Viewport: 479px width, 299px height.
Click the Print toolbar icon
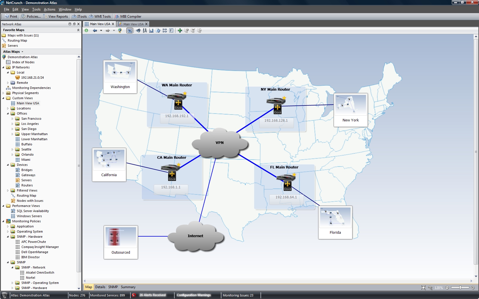10,16
